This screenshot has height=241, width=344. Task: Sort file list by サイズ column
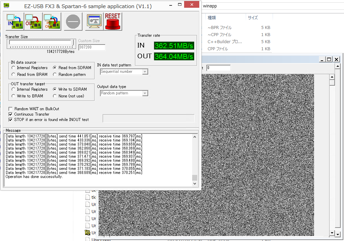[253, 18]
